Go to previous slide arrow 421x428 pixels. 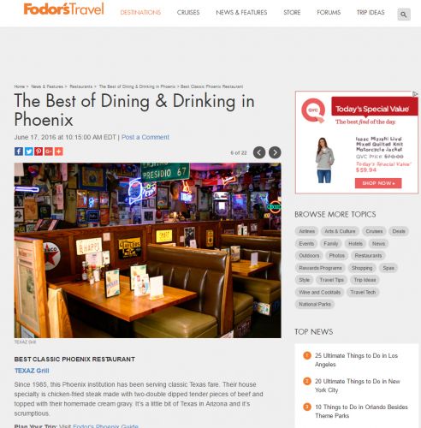point(259,152)
